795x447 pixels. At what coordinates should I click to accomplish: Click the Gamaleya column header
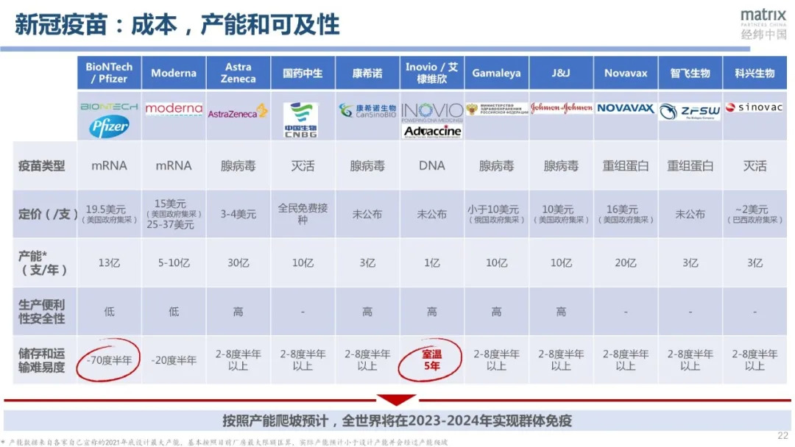click(x=496, y=73)
